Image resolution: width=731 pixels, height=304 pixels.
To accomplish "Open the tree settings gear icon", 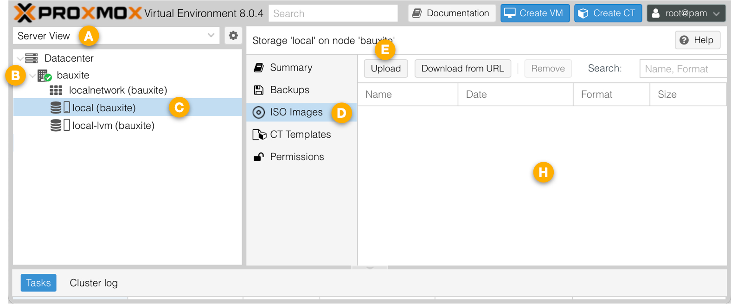I will coord(233,35).
